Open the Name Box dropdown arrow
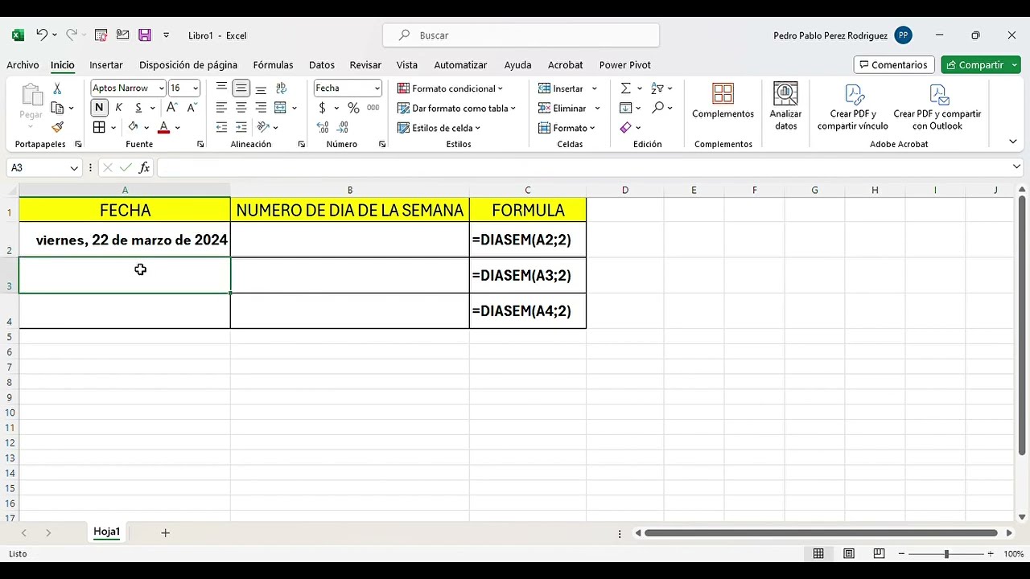 (74, 168)
